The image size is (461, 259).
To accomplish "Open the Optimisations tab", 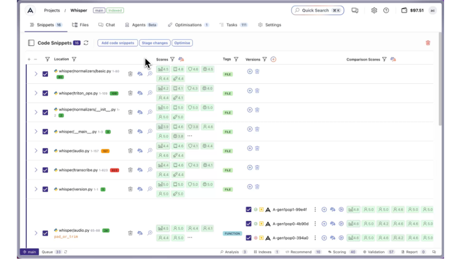I will coord(188,25).
